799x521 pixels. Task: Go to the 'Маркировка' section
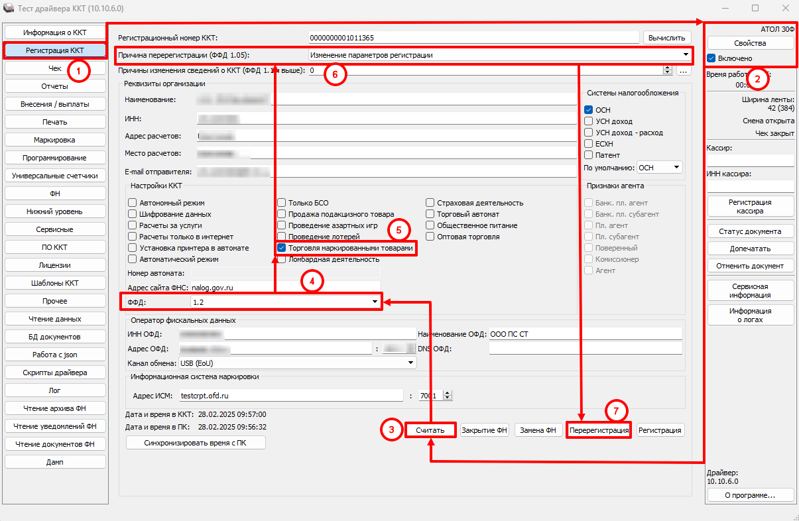tap(54, 140)
